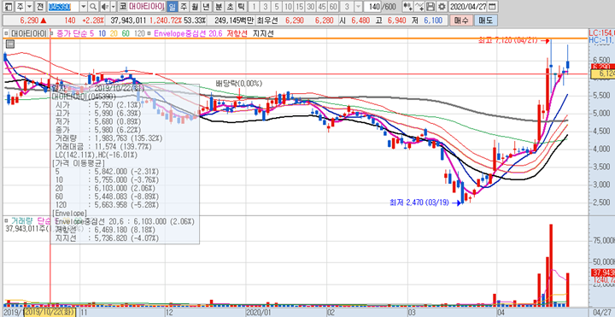615x317 pixels.
Task: Click the stock search magnifier icon
Action: click(x=93, y=7)
